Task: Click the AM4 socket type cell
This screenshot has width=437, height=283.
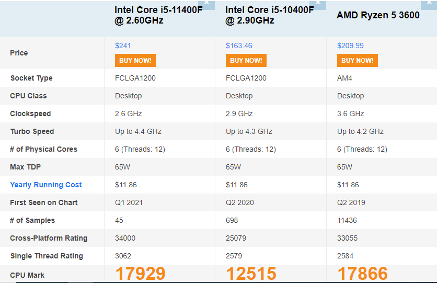Action: click(344, 78)
